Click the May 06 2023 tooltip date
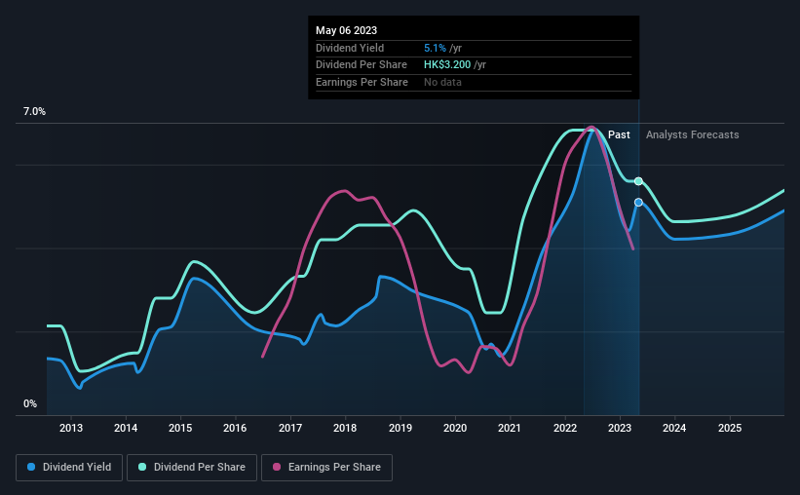The width and height of the screenshot is (800, 495). 347,30
